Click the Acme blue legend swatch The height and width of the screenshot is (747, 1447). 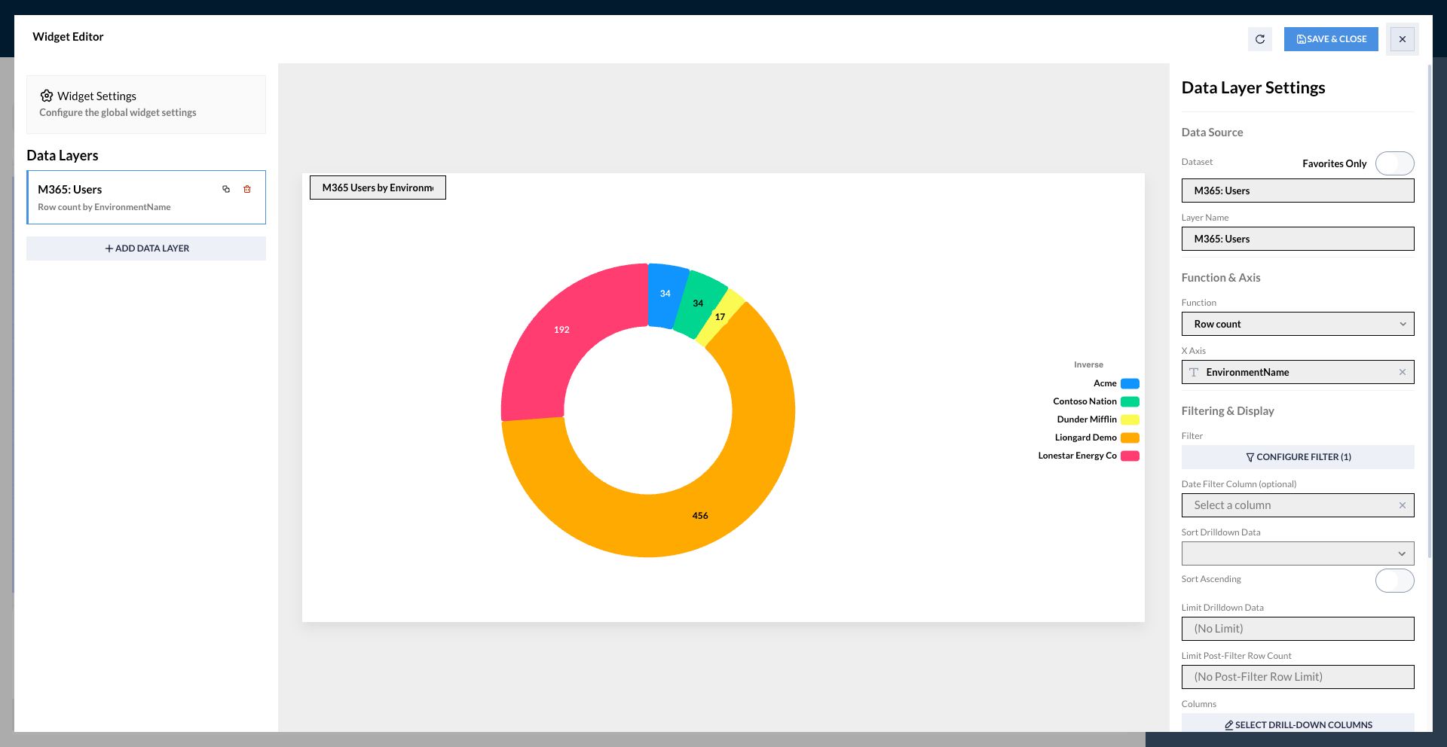[1130, 383]
